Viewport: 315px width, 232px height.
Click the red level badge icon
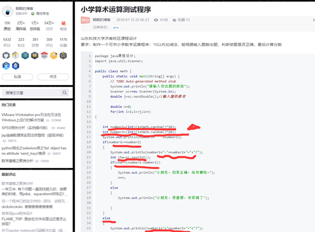[x=64, y=23]
